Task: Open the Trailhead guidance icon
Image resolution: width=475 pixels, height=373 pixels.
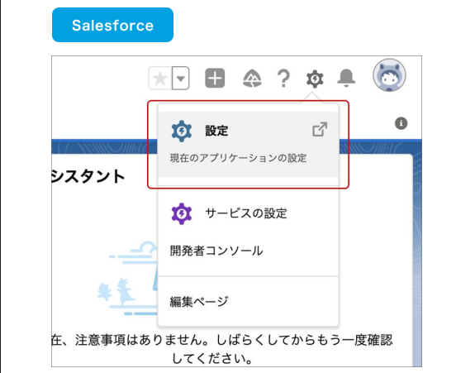Action: click(x=252, y=79)
